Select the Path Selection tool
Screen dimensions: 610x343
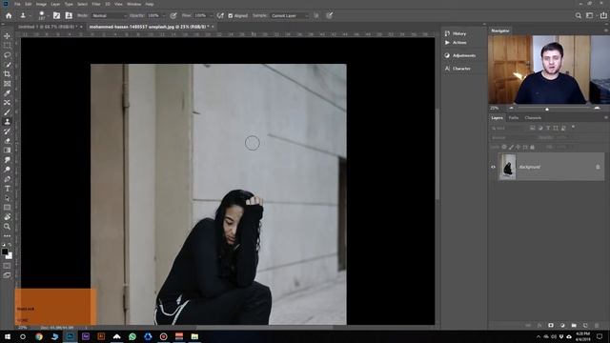click(x=7, y=198)
